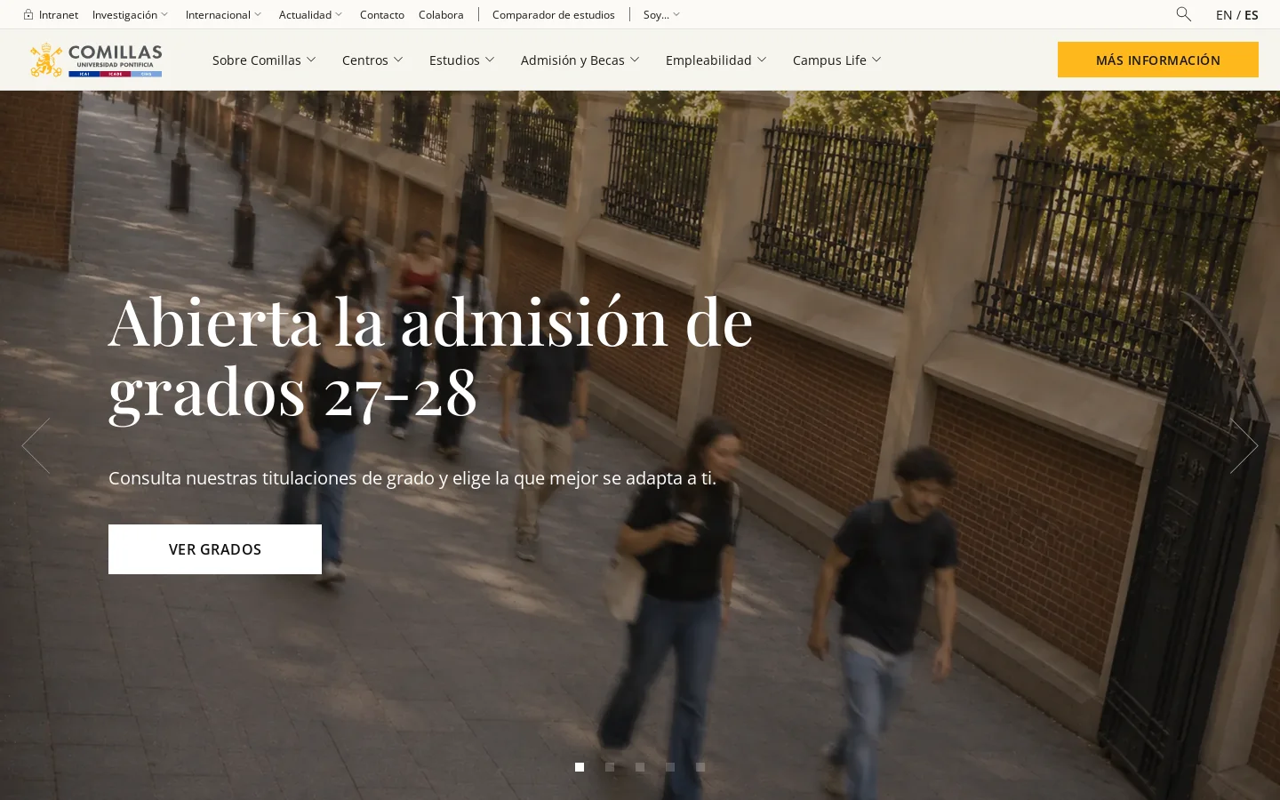Open the search magnifier icon

coord(1183,14)
